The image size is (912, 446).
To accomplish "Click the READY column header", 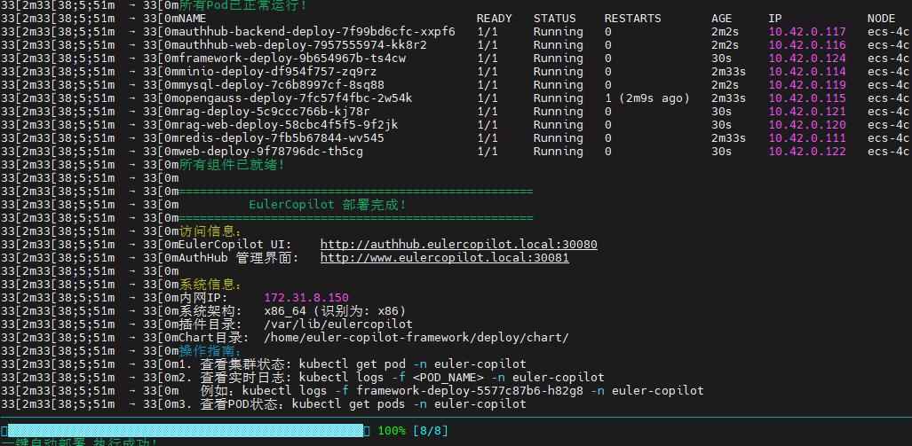I will click(x=495, y=18).
